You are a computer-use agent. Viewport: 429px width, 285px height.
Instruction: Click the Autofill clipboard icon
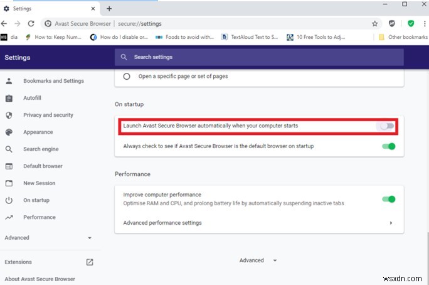(x=9, y=98)
